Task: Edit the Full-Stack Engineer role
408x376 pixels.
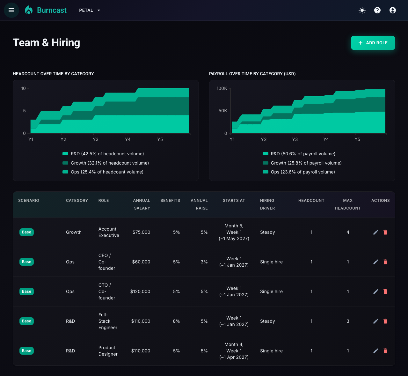Action: 376,321
